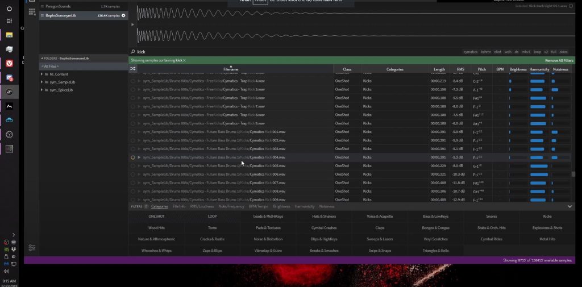582x287 pixels.
Task: Play the Cymatics Kick 007.wav preview arrow
Action: (x=139, y=182)
